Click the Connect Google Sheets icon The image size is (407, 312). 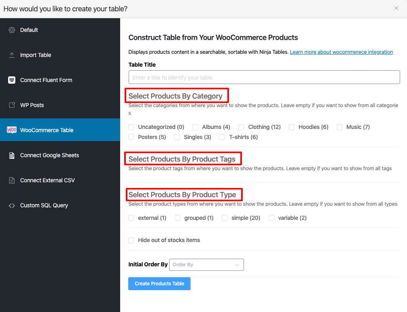[12, 155]
